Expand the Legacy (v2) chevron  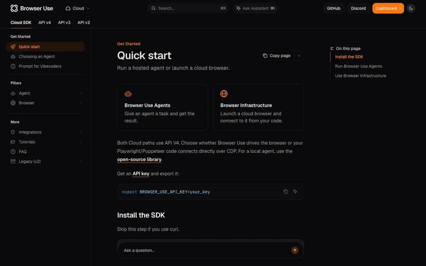pyautogui.click(x=81, y=161)
